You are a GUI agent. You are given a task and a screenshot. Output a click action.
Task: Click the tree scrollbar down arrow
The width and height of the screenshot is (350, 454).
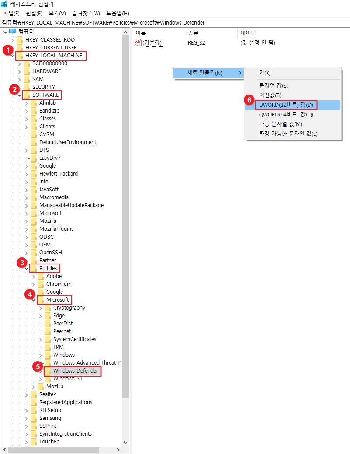coord(125,442)
